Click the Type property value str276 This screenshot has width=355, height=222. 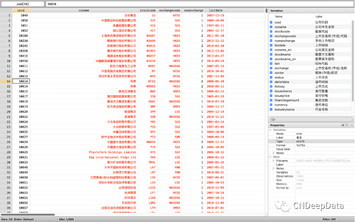[300, 141]
